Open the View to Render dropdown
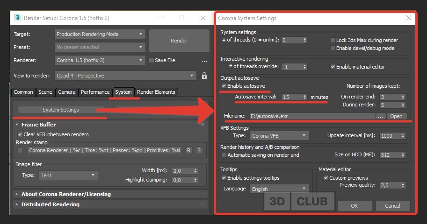Screen dimensions: 427x224 pos(125,76)
